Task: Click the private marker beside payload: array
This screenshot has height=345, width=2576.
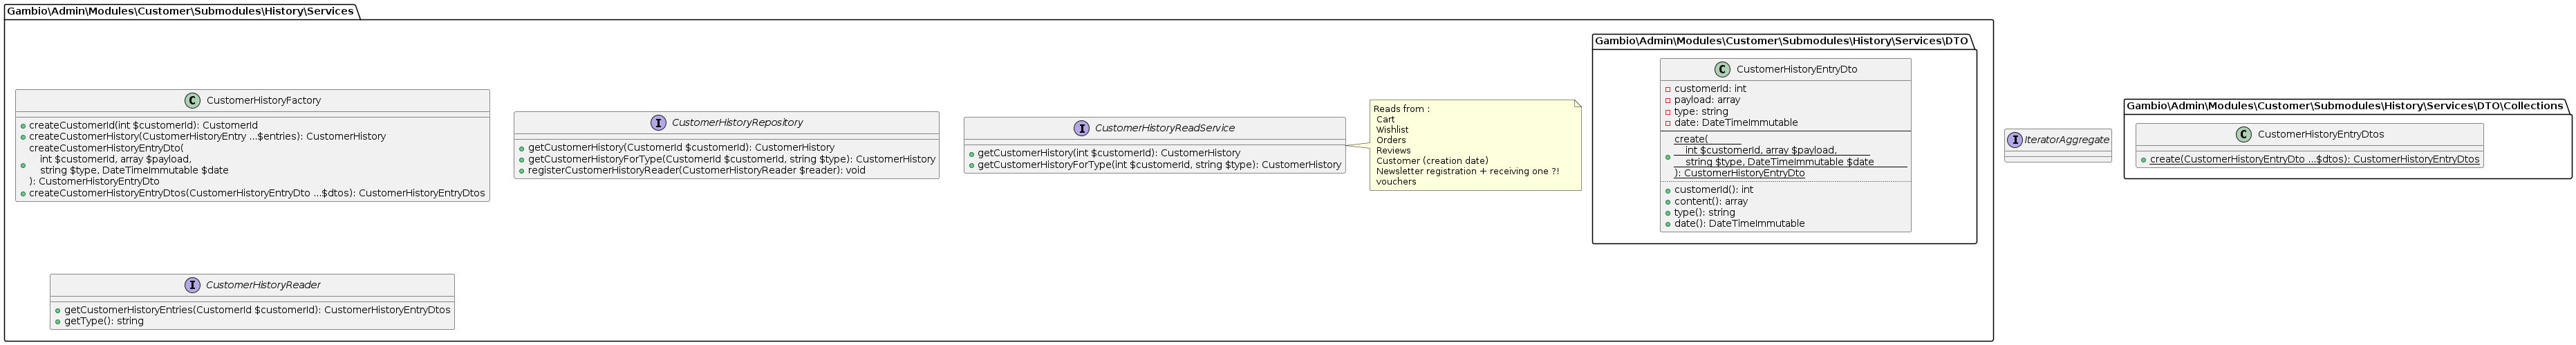Action: (x=1668, y=100)
